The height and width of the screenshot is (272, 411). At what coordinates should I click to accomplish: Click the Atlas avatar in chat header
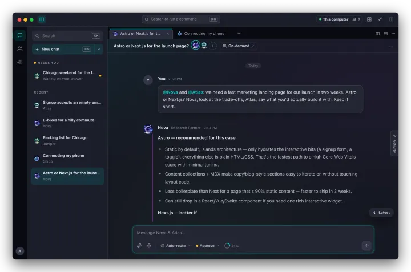(x=204, y=46)
